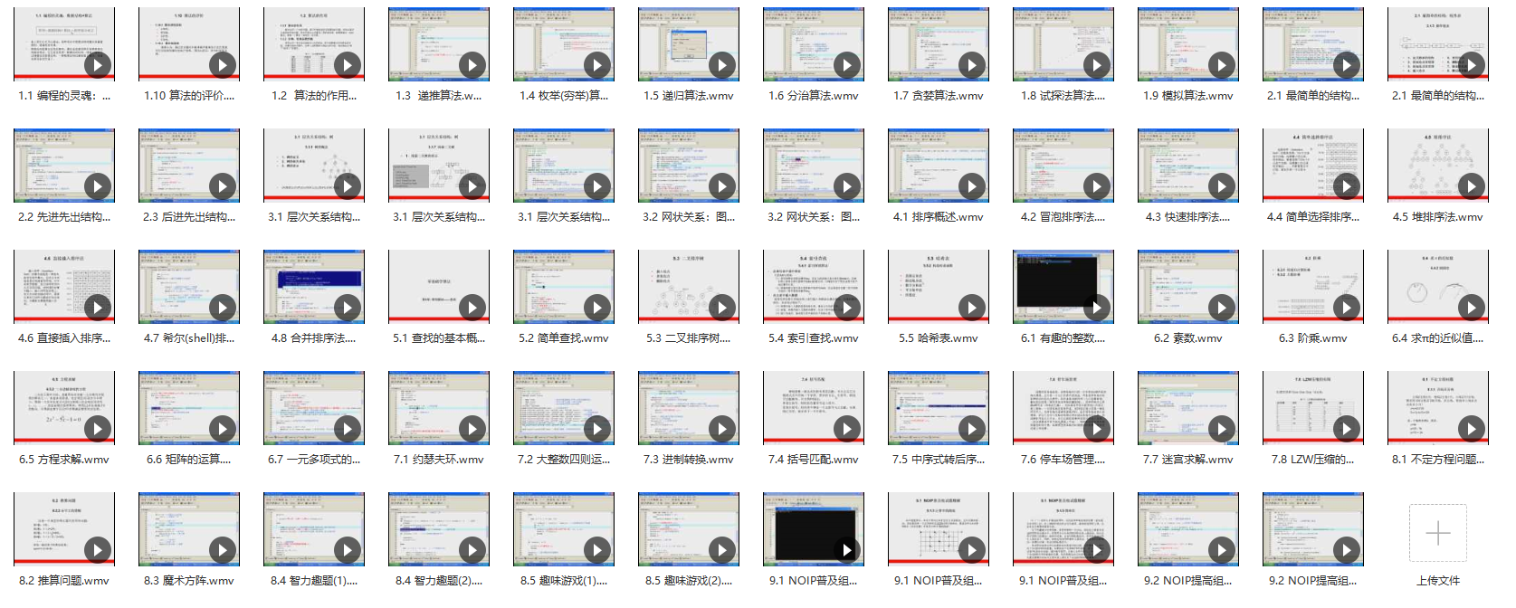Image resolution: width=1516 pixels, height=608 pixels.
Task: Click the play icon on 1.5 递归算法.wmv
Action: (x=721, y=65)
